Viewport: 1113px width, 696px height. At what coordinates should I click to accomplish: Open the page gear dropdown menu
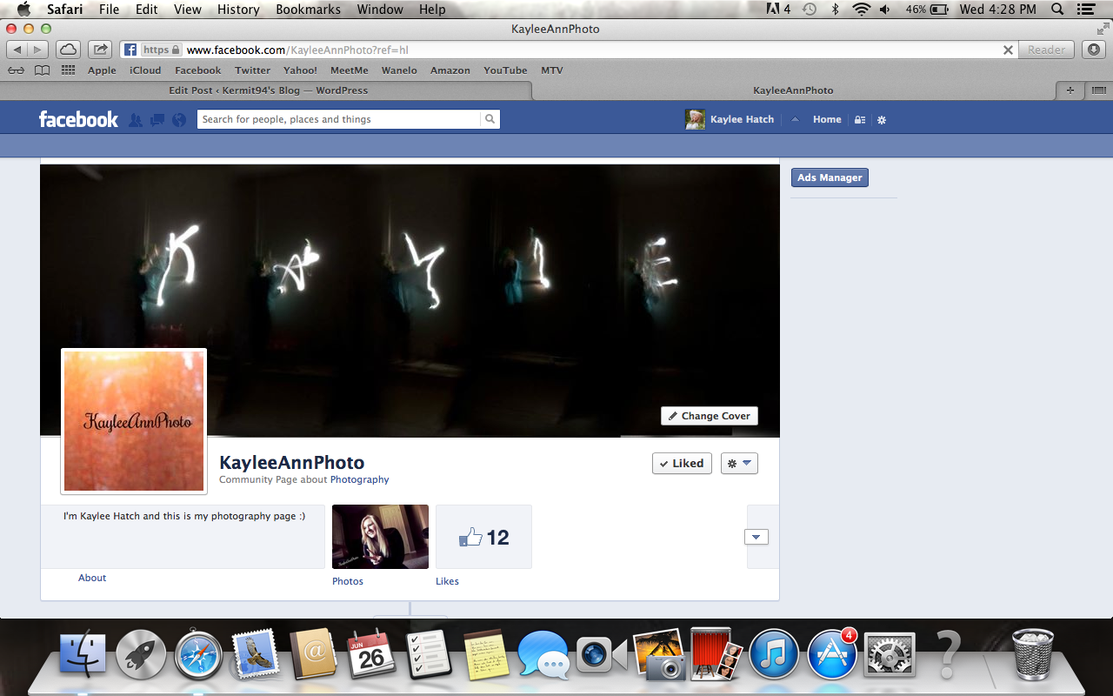[x=739, y=464]
